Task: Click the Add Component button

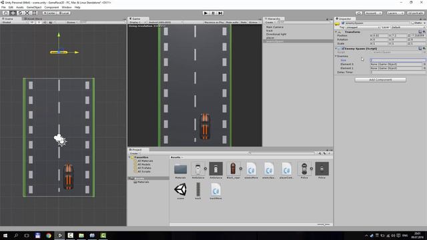Action: click(x=380, y=80)
